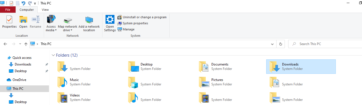362x105 pixels.
Task: Open the Recent locations dropdown arrow
Action: tap(20, 44)
